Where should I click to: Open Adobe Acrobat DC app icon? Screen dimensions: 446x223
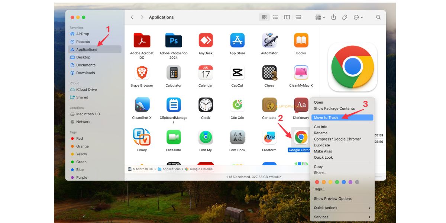click(x=142, y=40)
